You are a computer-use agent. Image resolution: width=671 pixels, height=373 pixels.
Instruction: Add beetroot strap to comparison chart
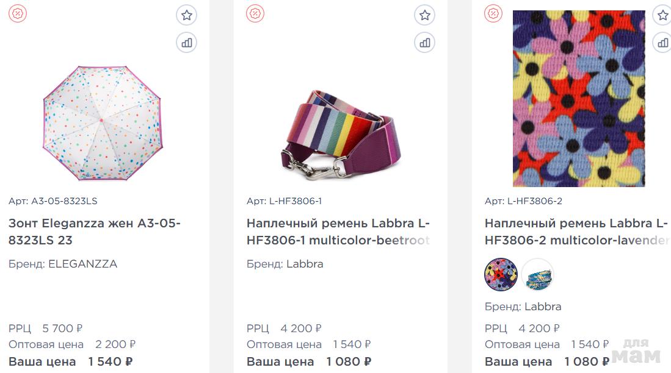tap(424, 43)
